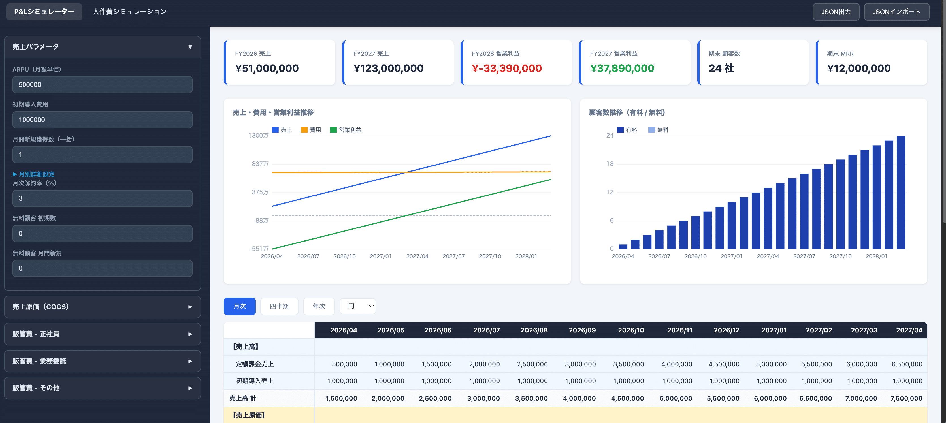This screenshot has height=423, width=946.
Task: Toggle the green 営業利益 legend swatch
Action: 333,130
